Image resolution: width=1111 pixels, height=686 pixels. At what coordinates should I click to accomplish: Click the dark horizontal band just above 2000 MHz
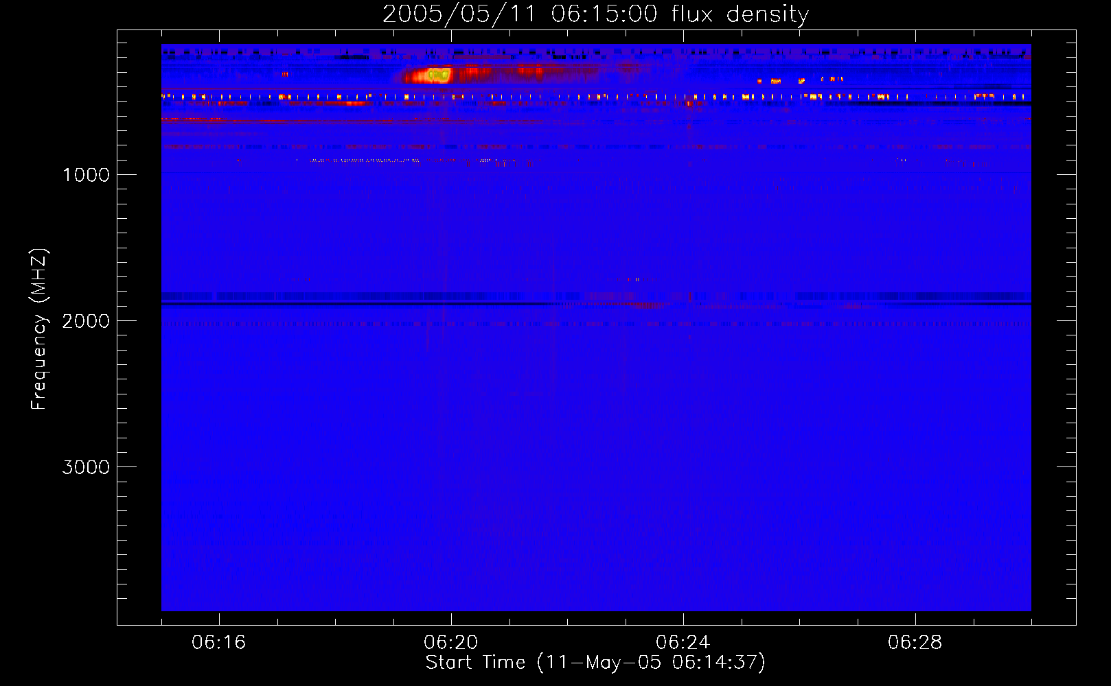596,303
